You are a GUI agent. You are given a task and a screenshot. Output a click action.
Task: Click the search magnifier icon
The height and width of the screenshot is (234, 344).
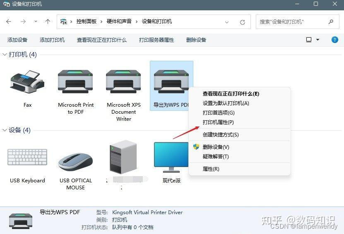tap(331, 21)
